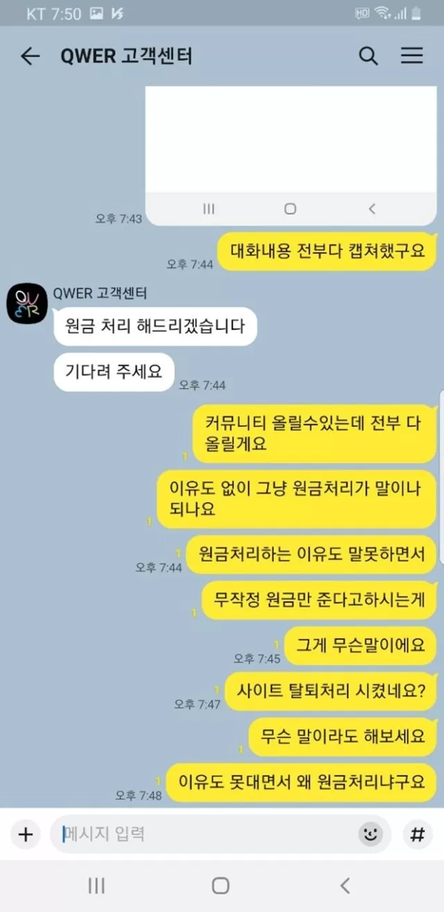Viewport: 444px width, 912px height.
Task: Open the emoticon smiley picker
Action: tap(370, 834)
